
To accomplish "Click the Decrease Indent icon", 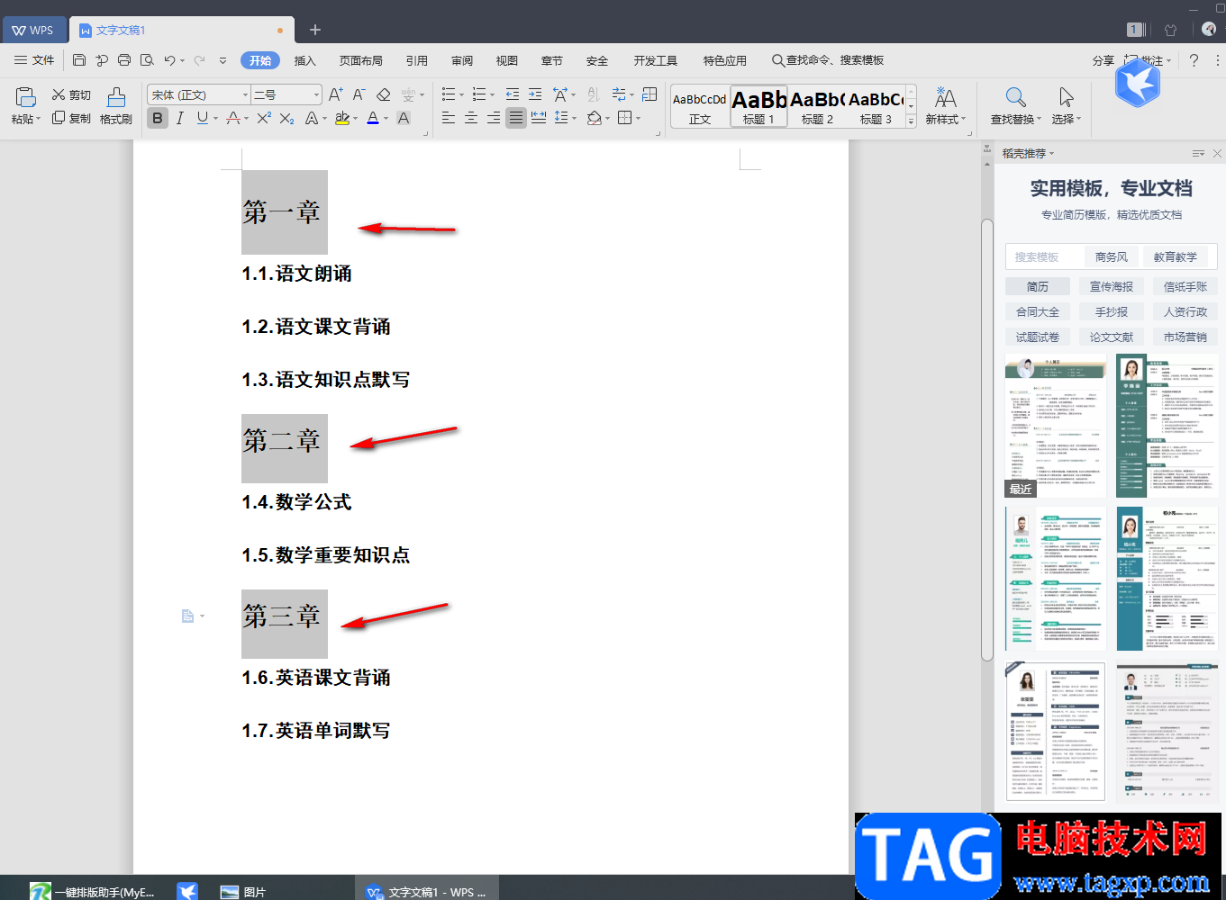I will coord(512,94).
